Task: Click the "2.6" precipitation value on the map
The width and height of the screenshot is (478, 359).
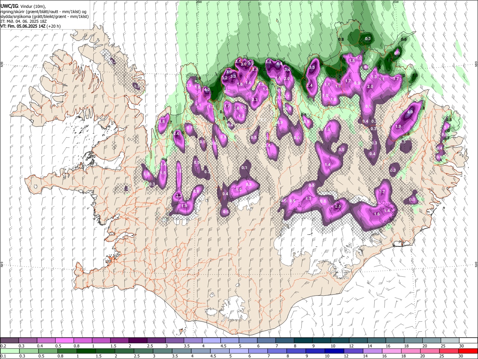Action: 177,134
